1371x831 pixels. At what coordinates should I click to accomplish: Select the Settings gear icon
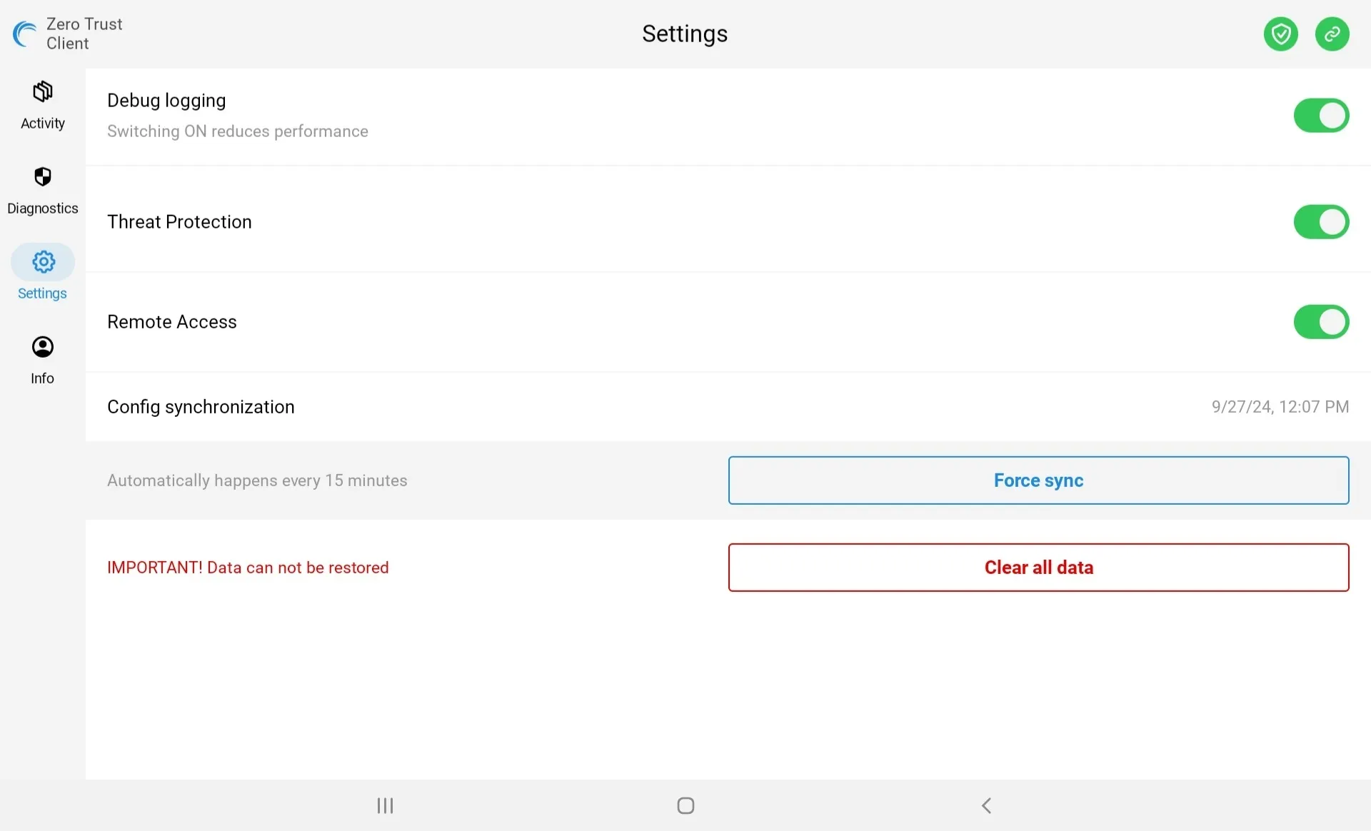pos(43,262)
